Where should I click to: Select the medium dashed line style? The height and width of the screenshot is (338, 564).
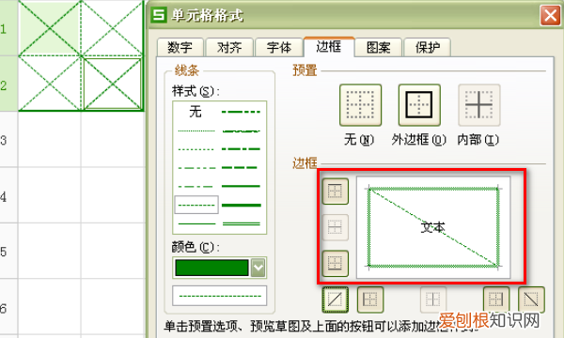coord(241,168)
